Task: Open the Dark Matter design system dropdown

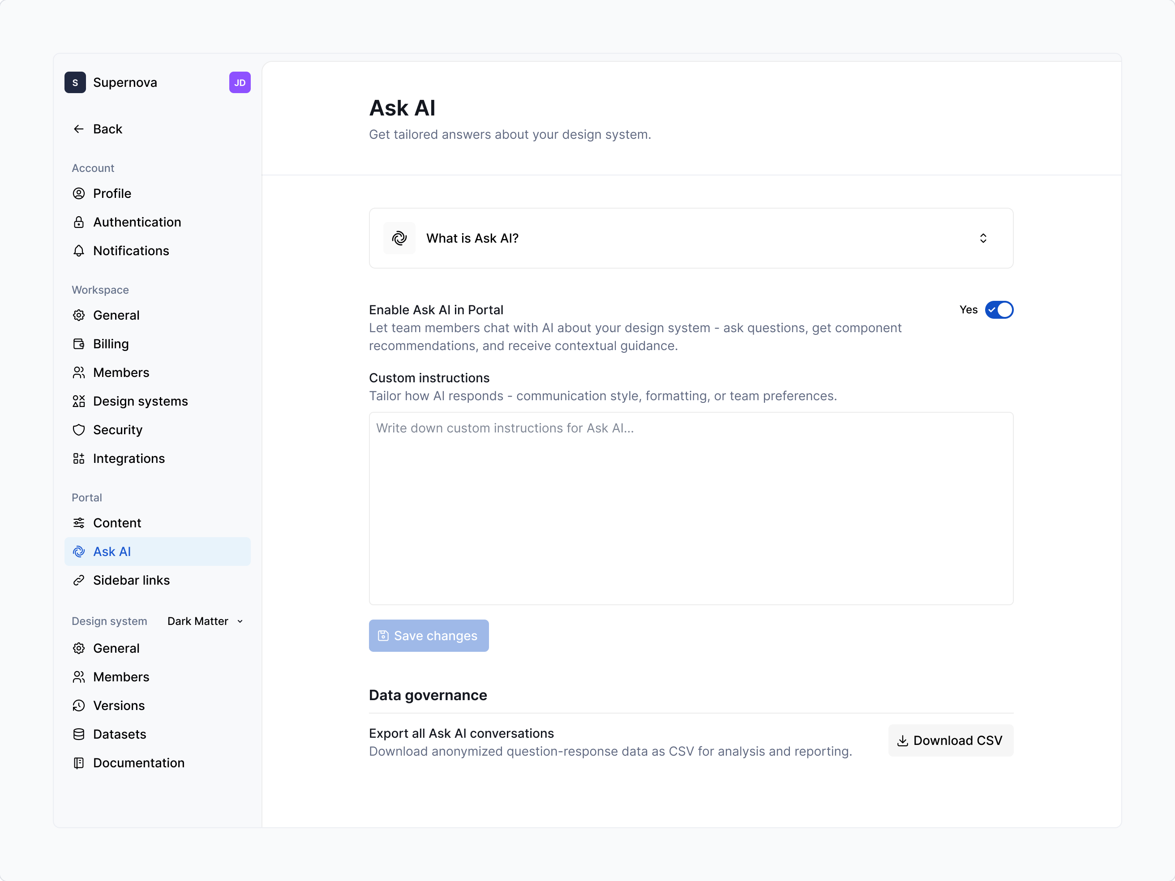Action: tap(205, 621)
